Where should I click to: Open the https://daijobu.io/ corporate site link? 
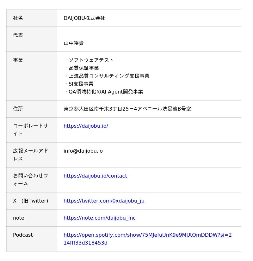(x=86, y=126)
